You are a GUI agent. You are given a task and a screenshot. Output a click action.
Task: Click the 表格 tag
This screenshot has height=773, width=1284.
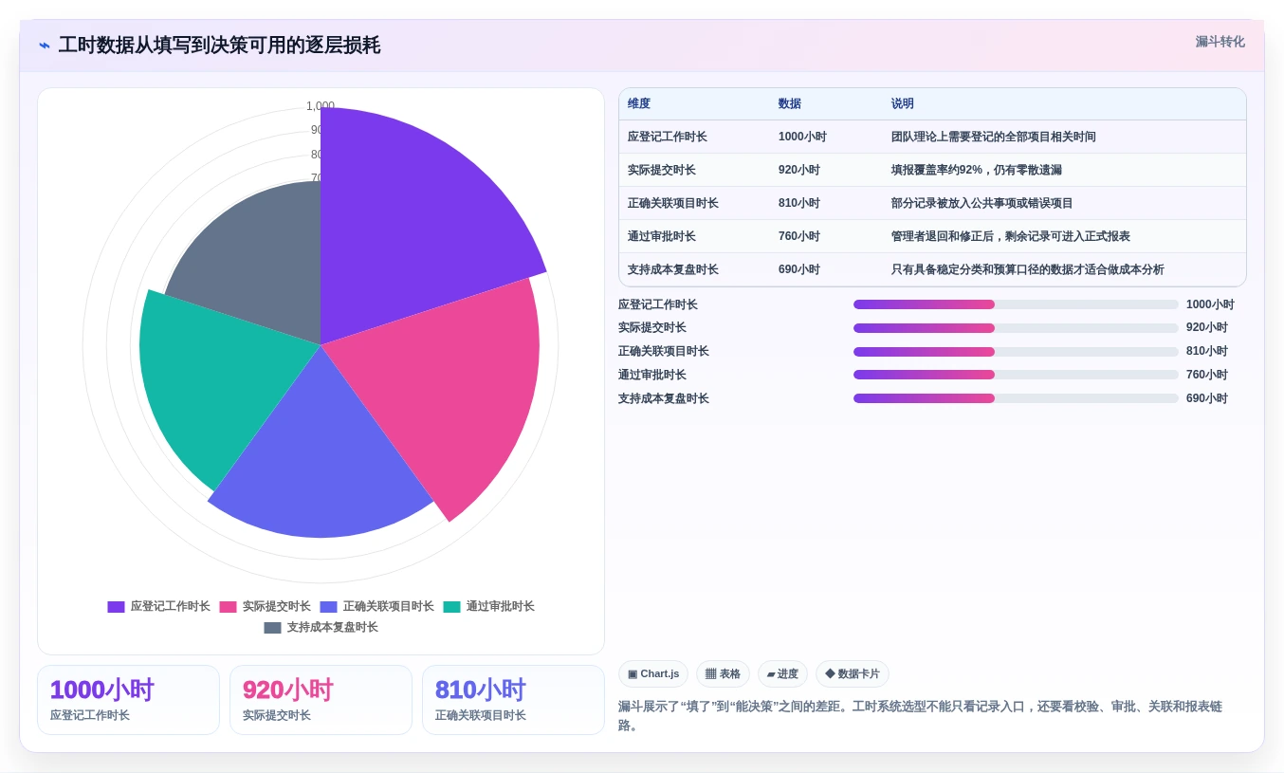pos(723,674)
